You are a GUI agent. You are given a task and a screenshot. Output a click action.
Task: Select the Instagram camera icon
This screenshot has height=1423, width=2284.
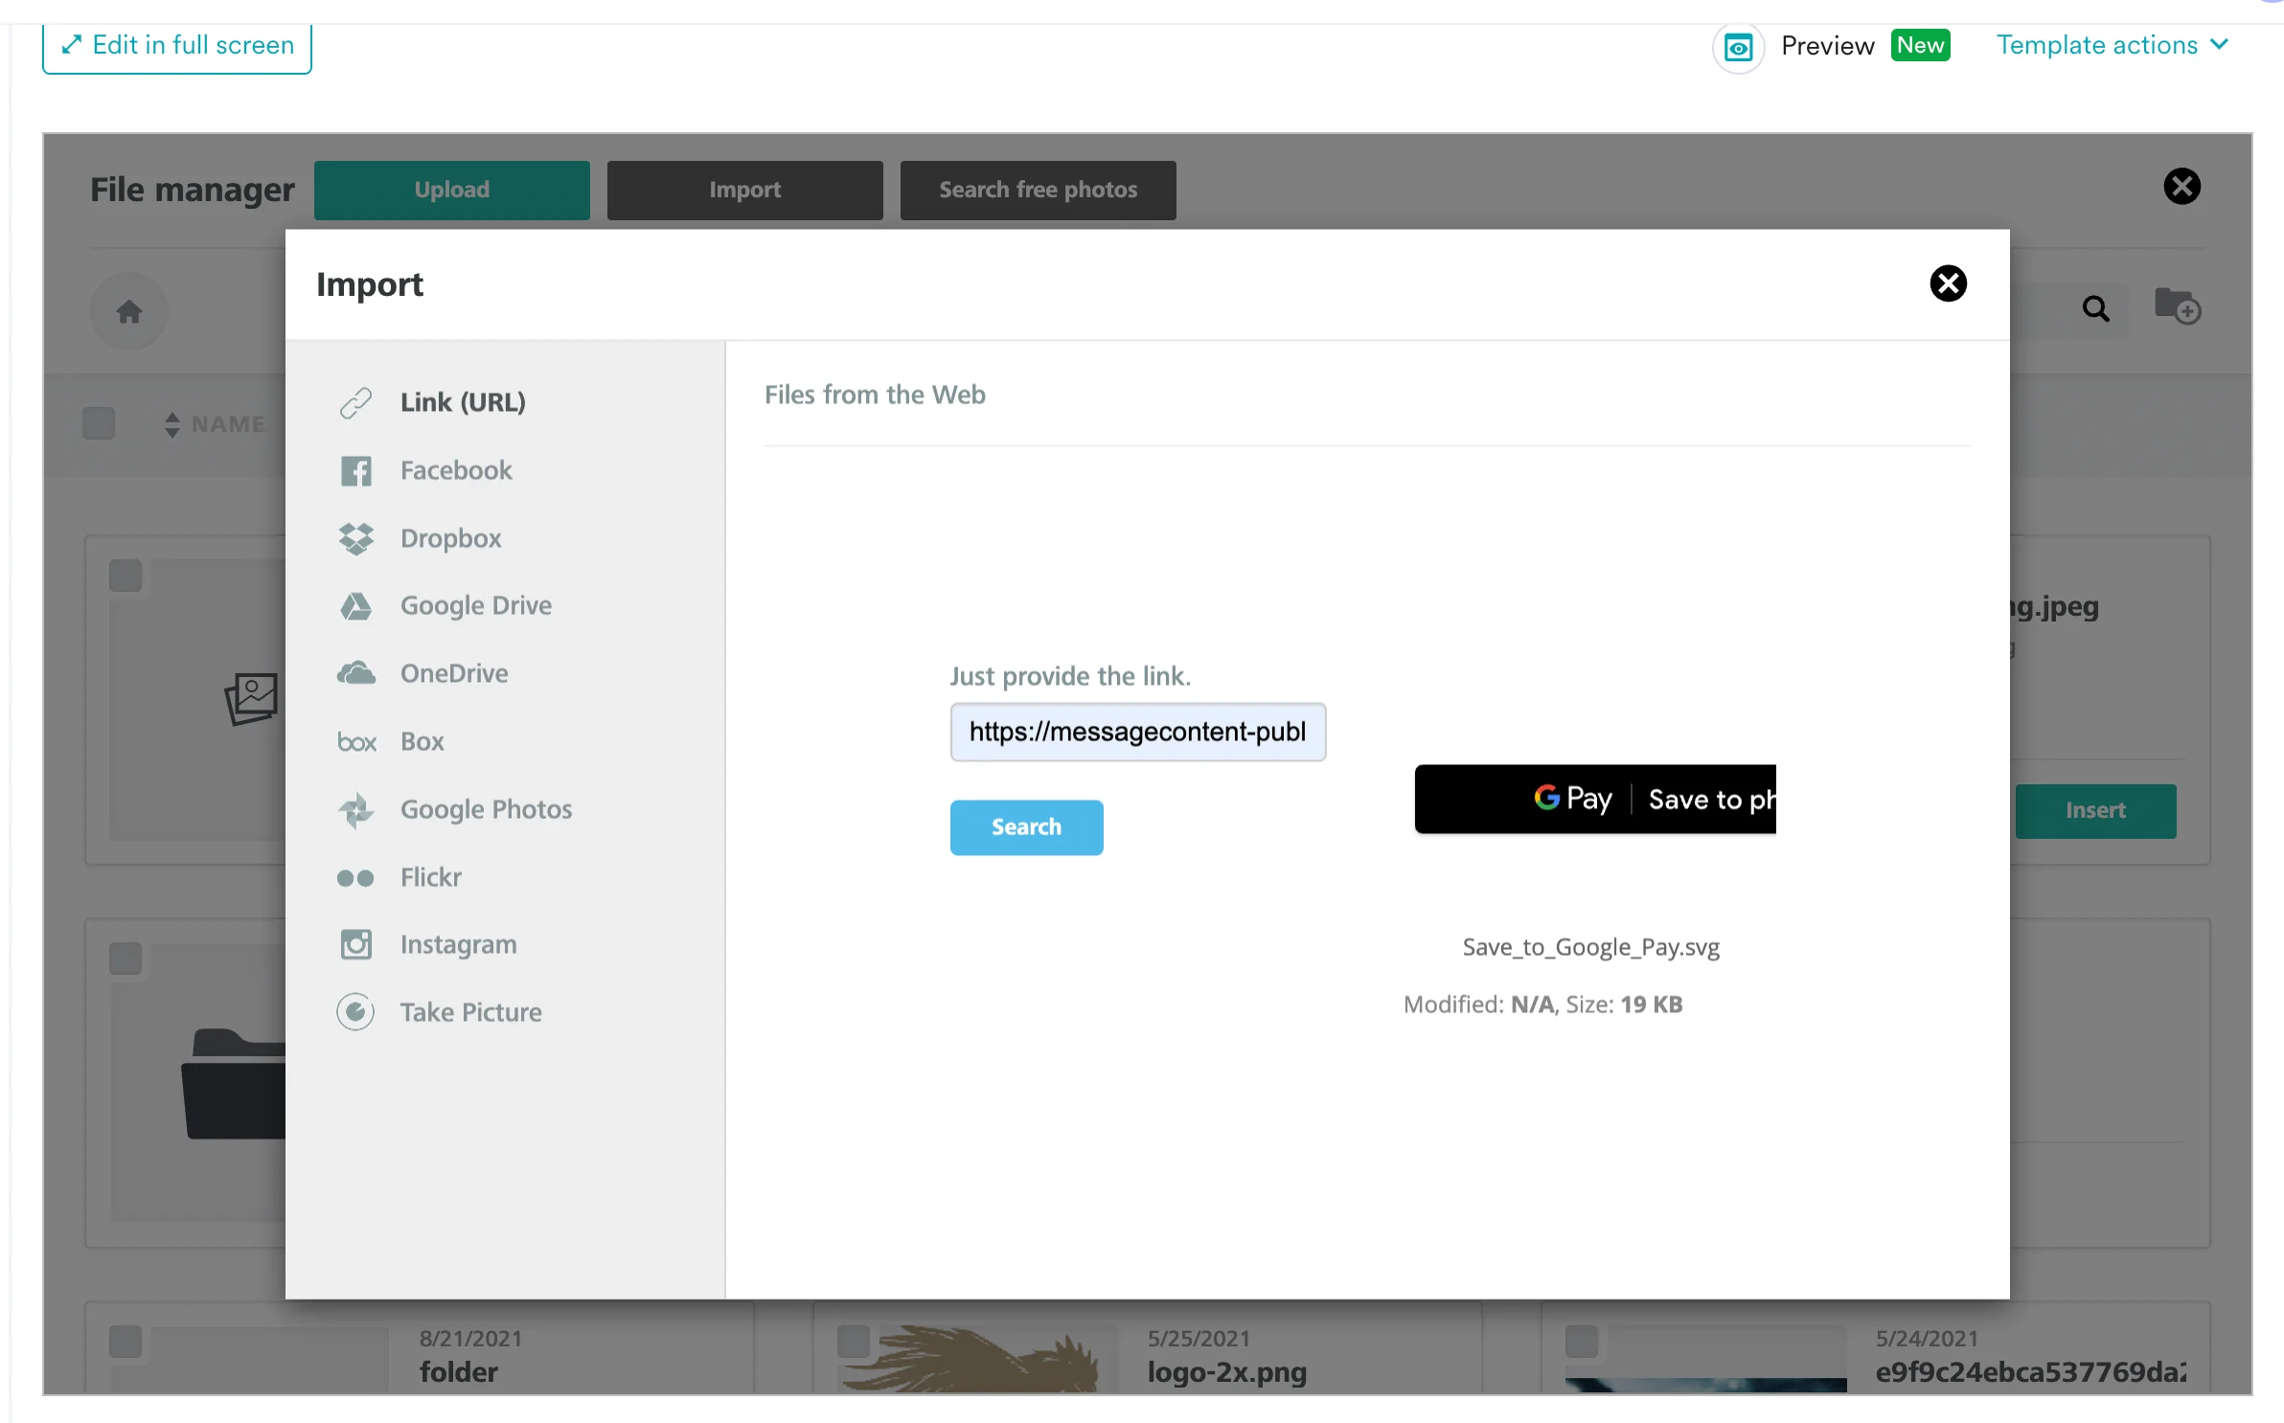(x=356, y=945)
